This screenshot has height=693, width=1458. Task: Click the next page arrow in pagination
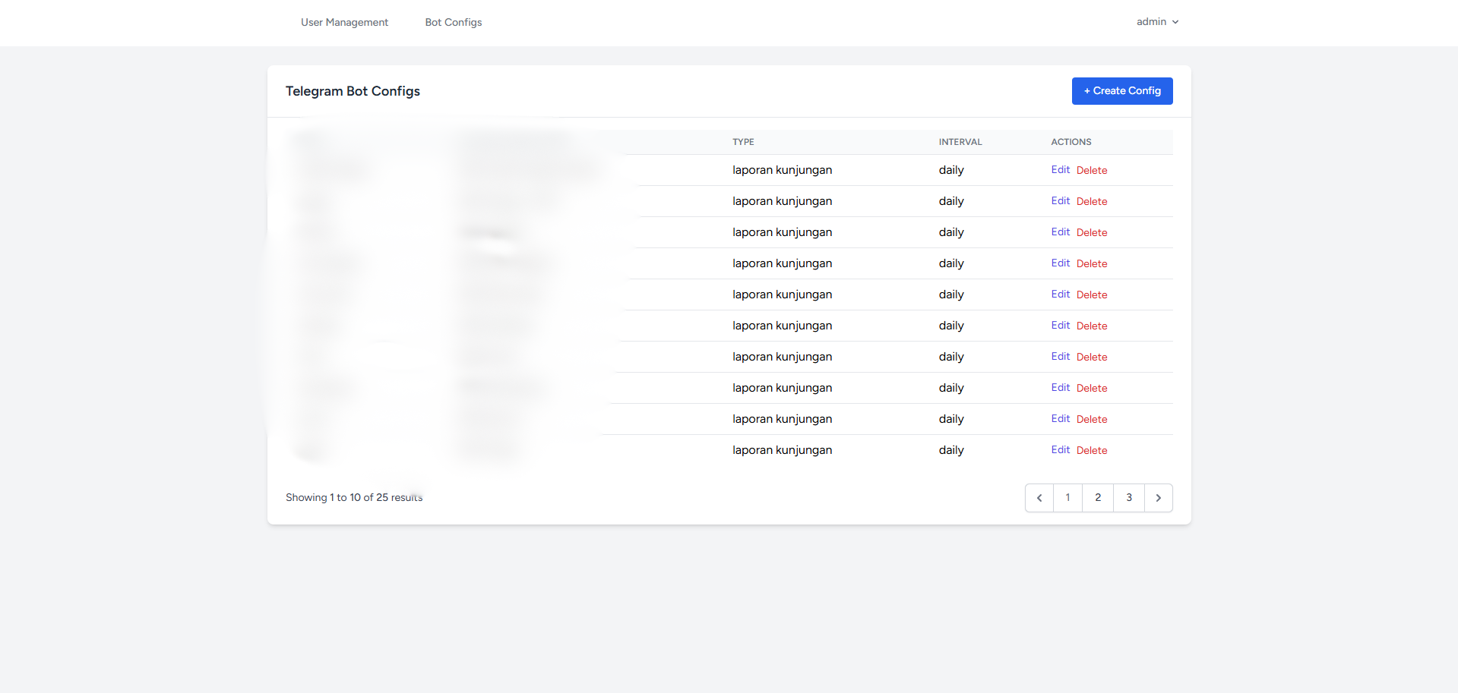click(1158, 498)
